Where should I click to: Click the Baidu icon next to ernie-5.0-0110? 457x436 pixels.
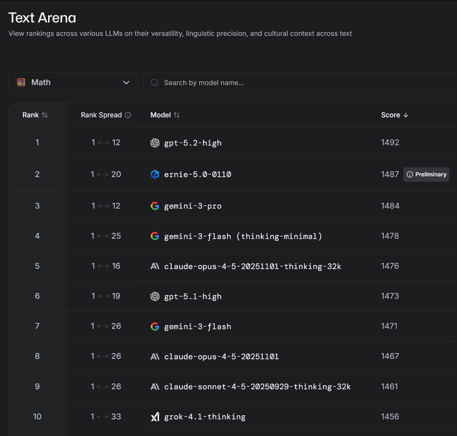point(155,175)
